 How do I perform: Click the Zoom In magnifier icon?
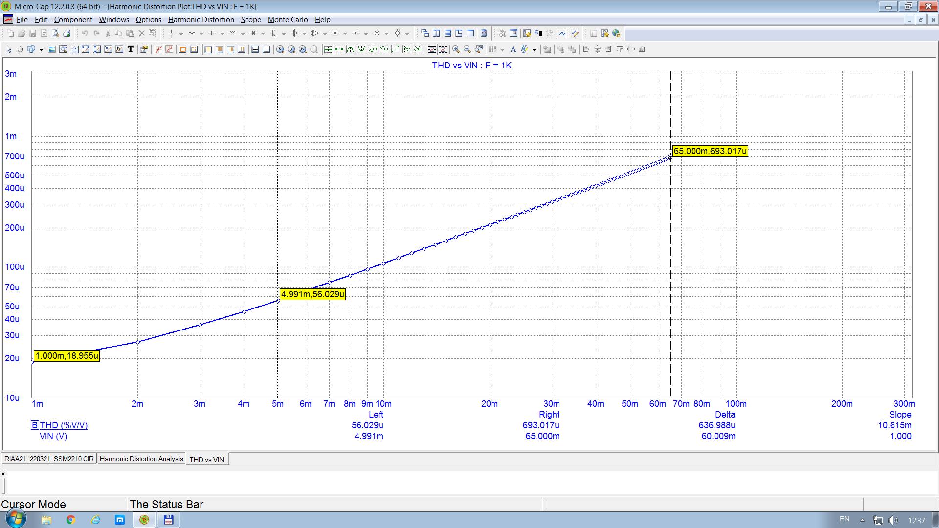(456, 49)
